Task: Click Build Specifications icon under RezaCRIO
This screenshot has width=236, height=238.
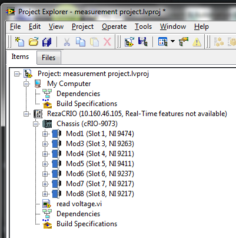Action: tap(47, 224)
